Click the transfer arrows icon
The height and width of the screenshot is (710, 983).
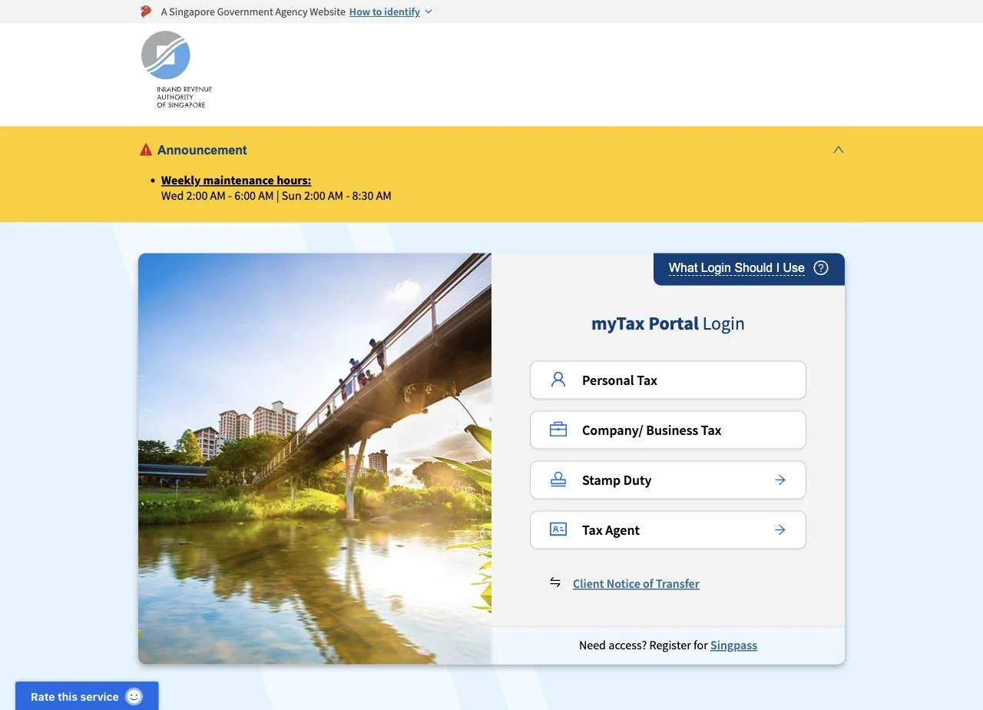click(555, 582)
